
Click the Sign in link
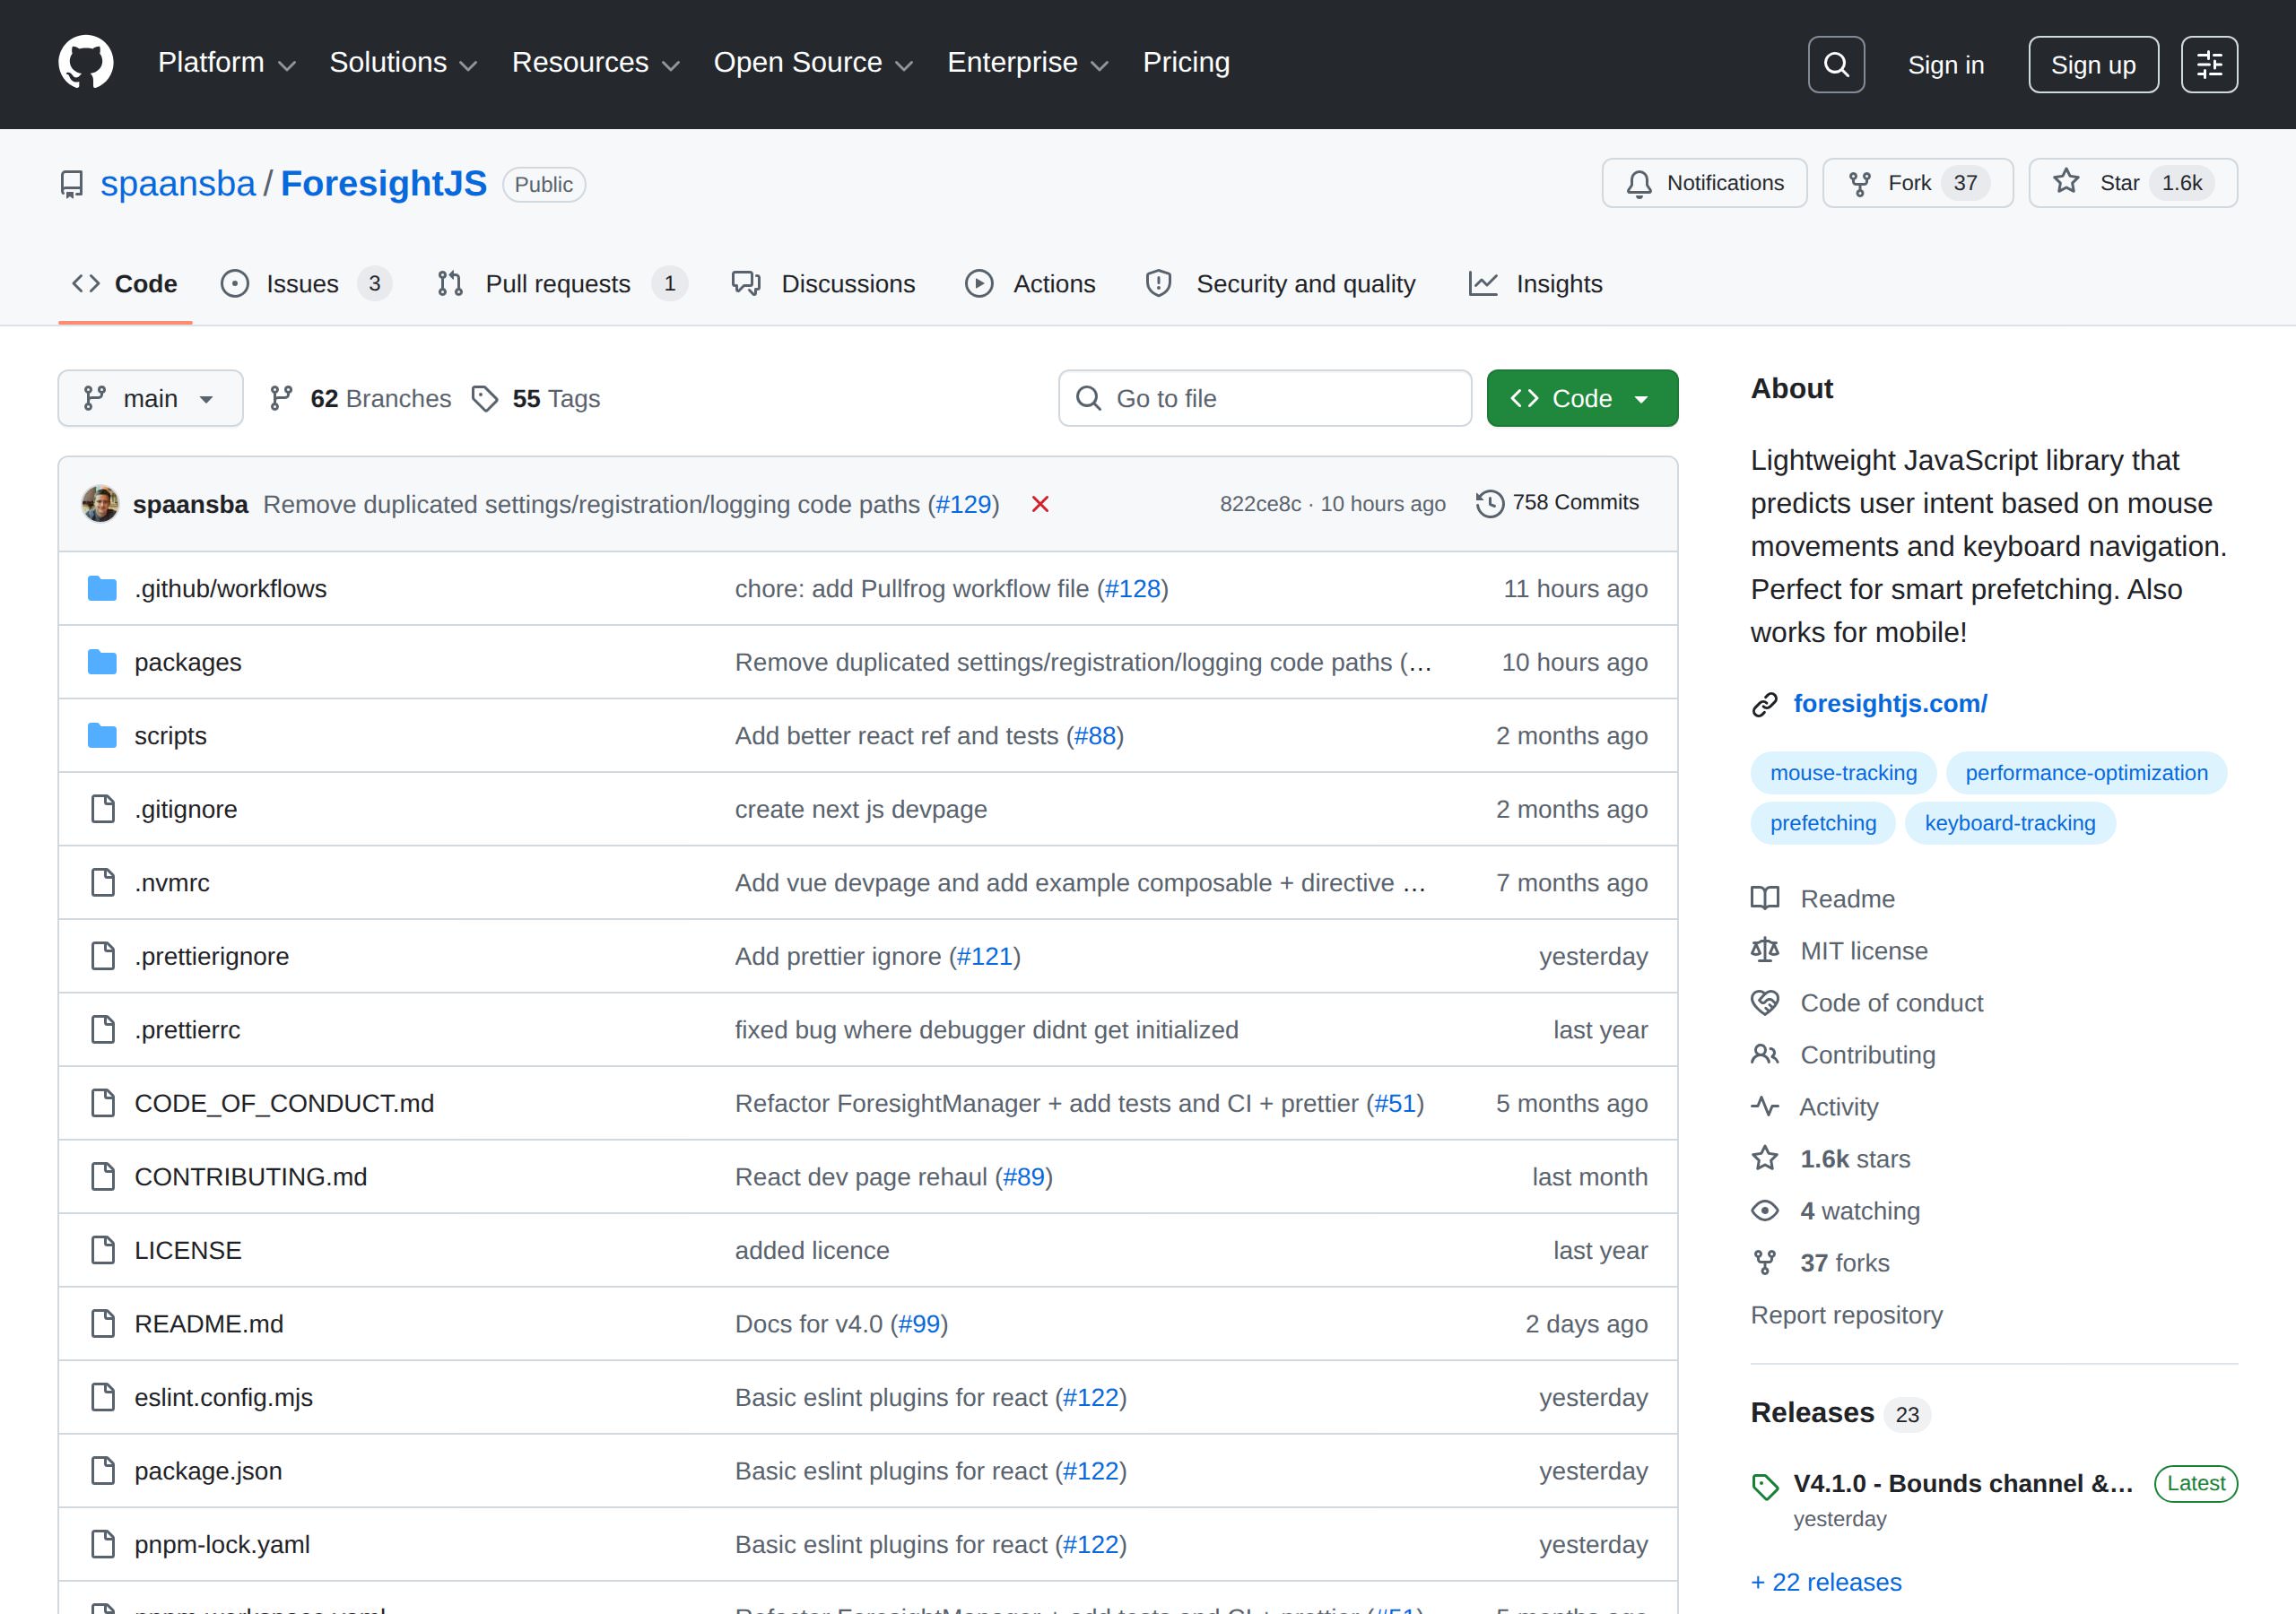coord(1945,65)
